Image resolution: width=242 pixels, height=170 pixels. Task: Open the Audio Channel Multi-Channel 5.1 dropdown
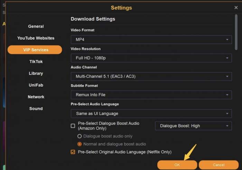click(x=151, y=76)
